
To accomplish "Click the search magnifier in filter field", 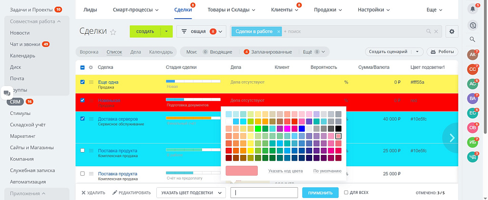I will [x=425, y=31].
